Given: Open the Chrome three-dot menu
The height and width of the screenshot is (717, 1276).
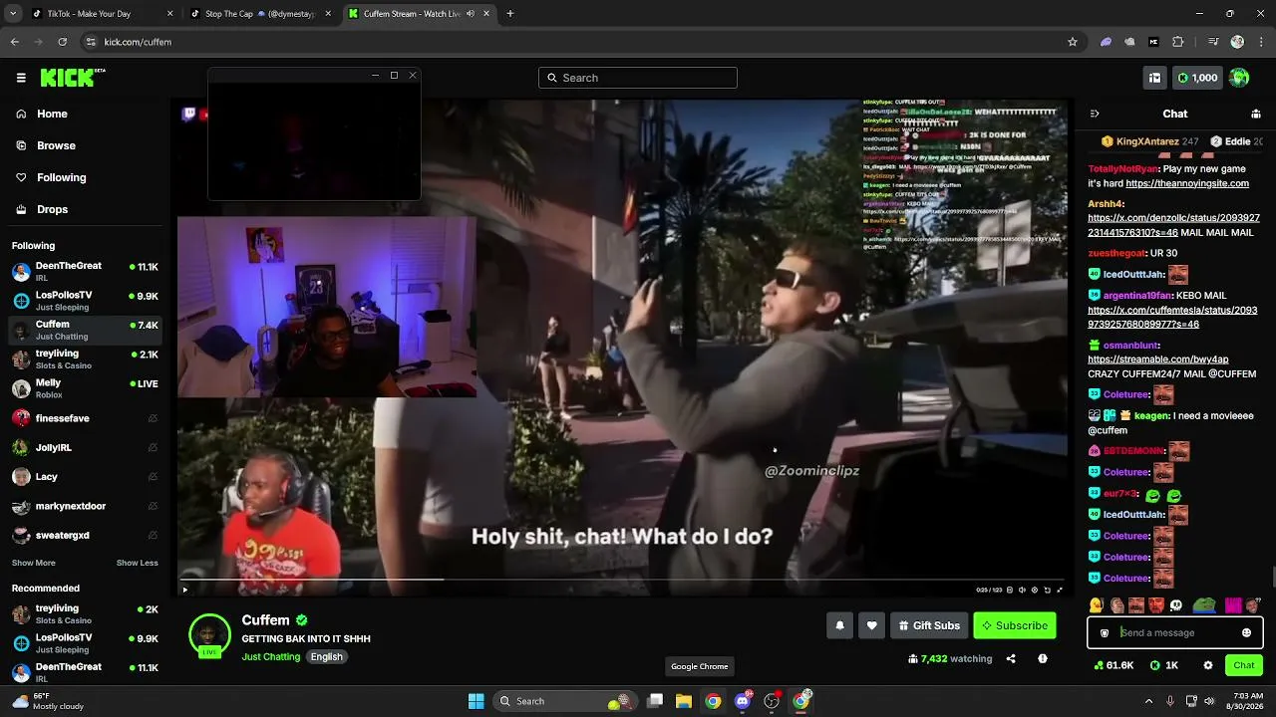Looking at the screenshot, I should tap(1261, 42).
